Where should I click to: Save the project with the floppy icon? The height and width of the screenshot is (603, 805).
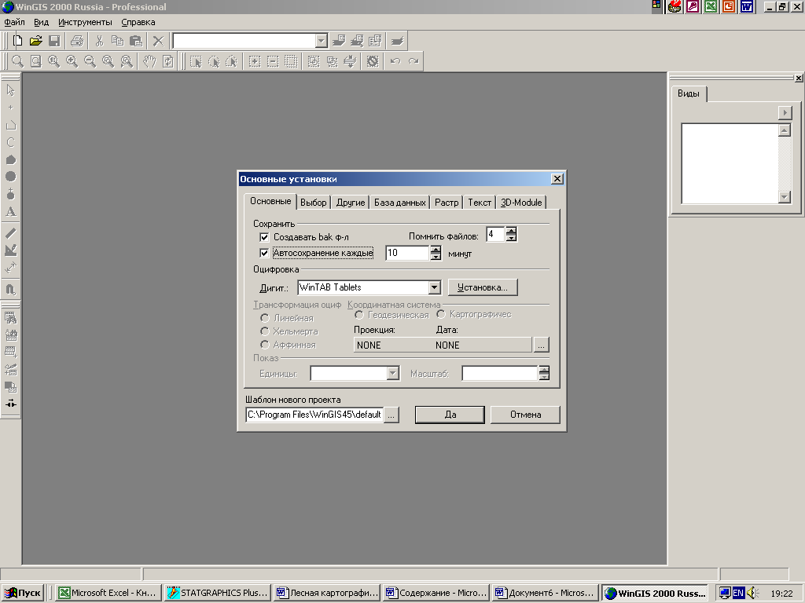tap(54, 41)
